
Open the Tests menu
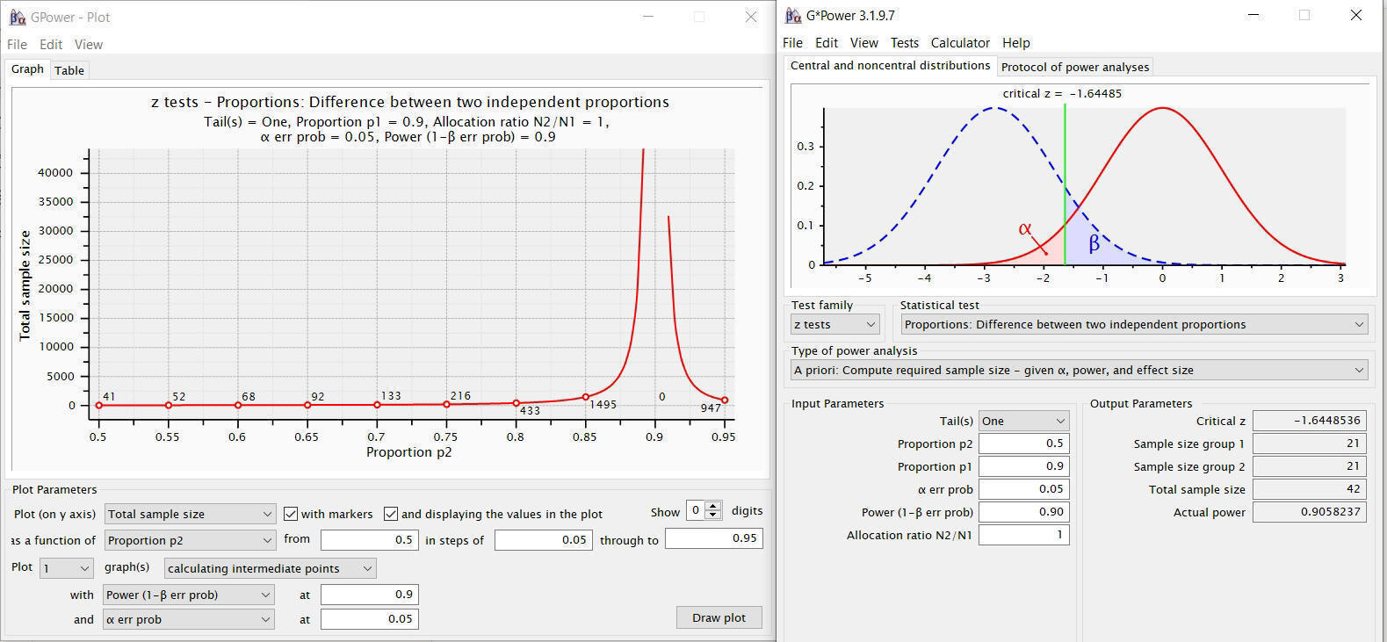904,42
